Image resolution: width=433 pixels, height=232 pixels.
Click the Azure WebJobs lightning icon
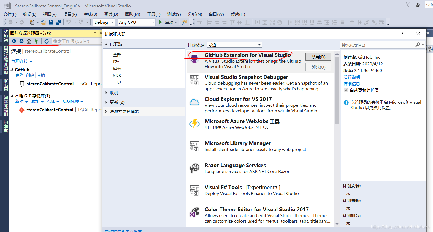click(x=194, y=124)
